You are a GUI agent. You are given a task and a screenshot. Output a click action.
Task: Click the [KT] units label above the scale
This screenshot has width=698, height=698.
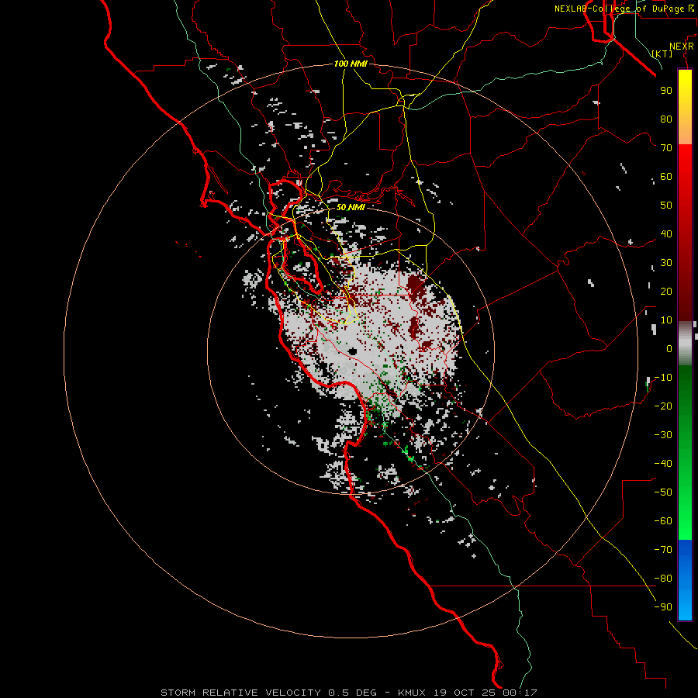tap(662, 54)
